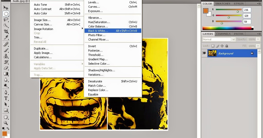Select Image Size menu entry
This screenshot has height=138, width=263.
coord(57,20)
